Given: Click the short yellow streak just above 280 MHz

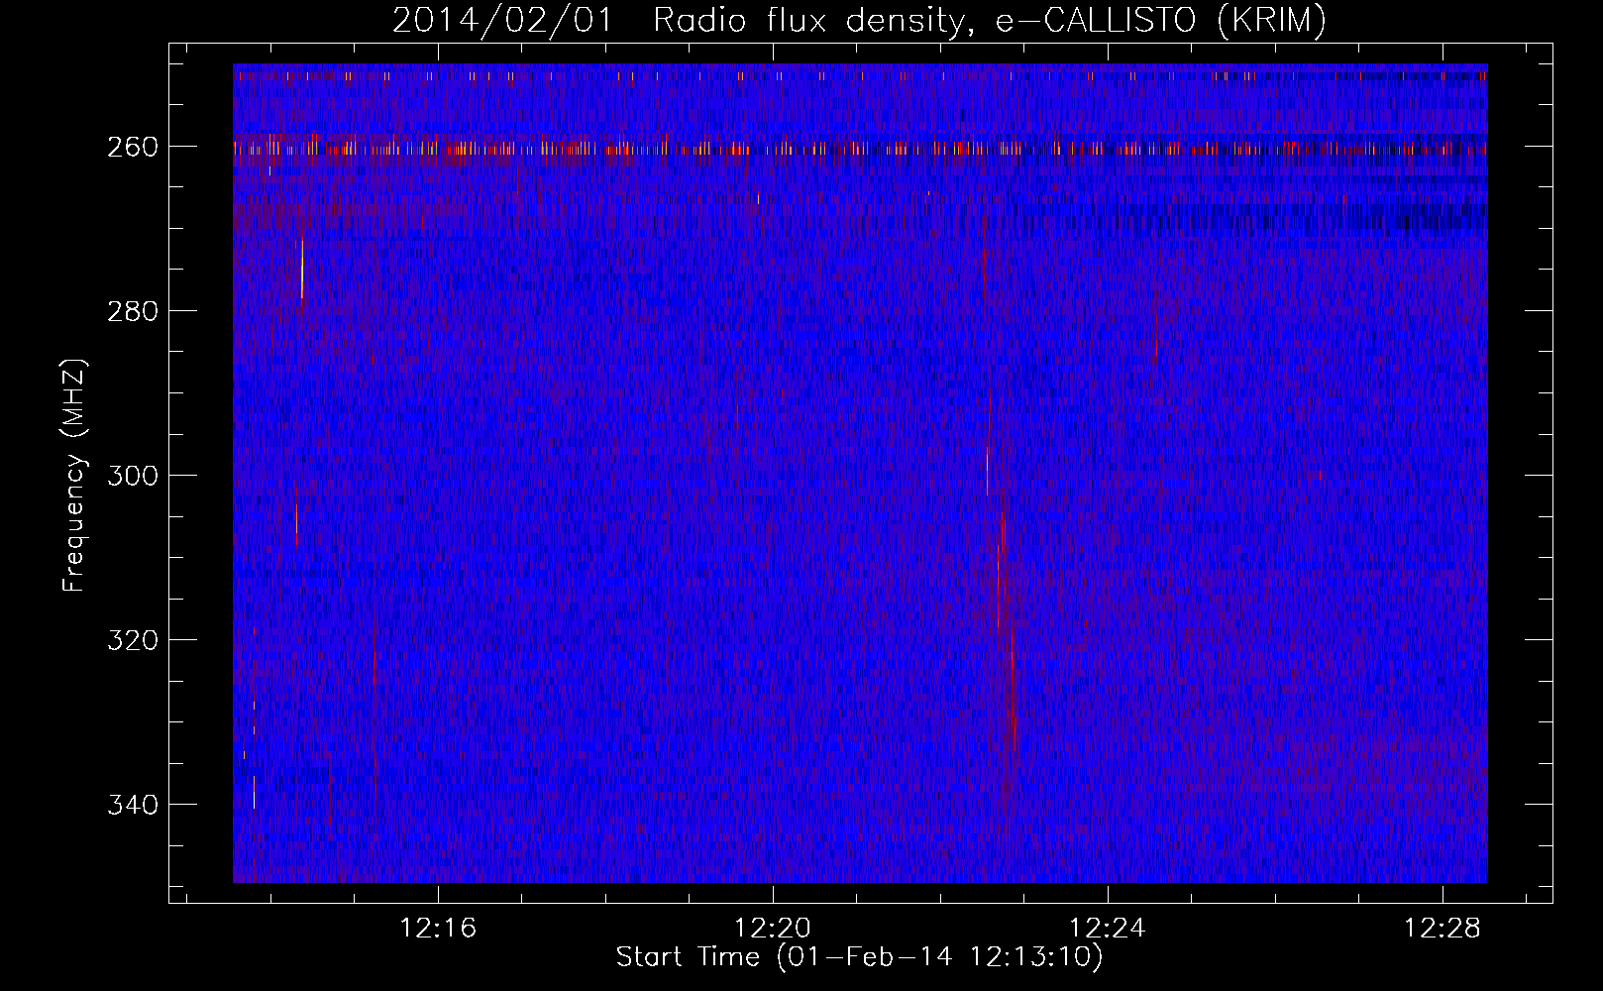Looking at the screenshot, I should (302, 268).
